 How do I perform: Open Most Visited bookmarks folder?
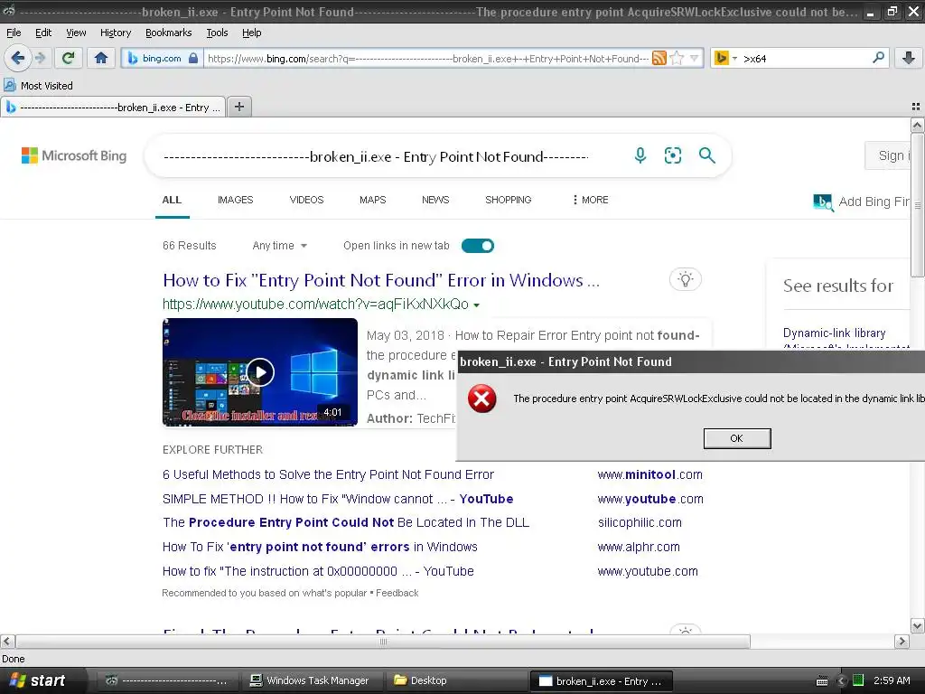pos(38,86)
